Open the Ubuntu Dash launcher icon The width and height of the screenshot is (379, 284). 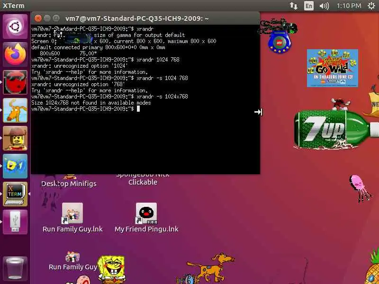15,27
